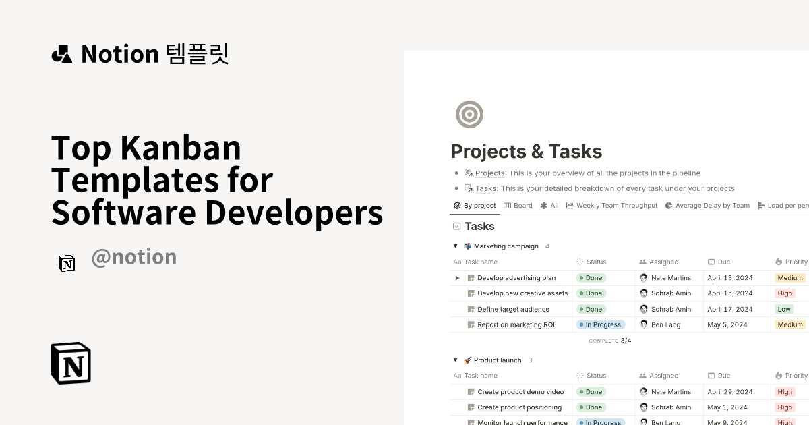Screen dimensions: 809x425
Task: Click the chart icon for Weekly Team Throughput
Action: pos(570,205)
